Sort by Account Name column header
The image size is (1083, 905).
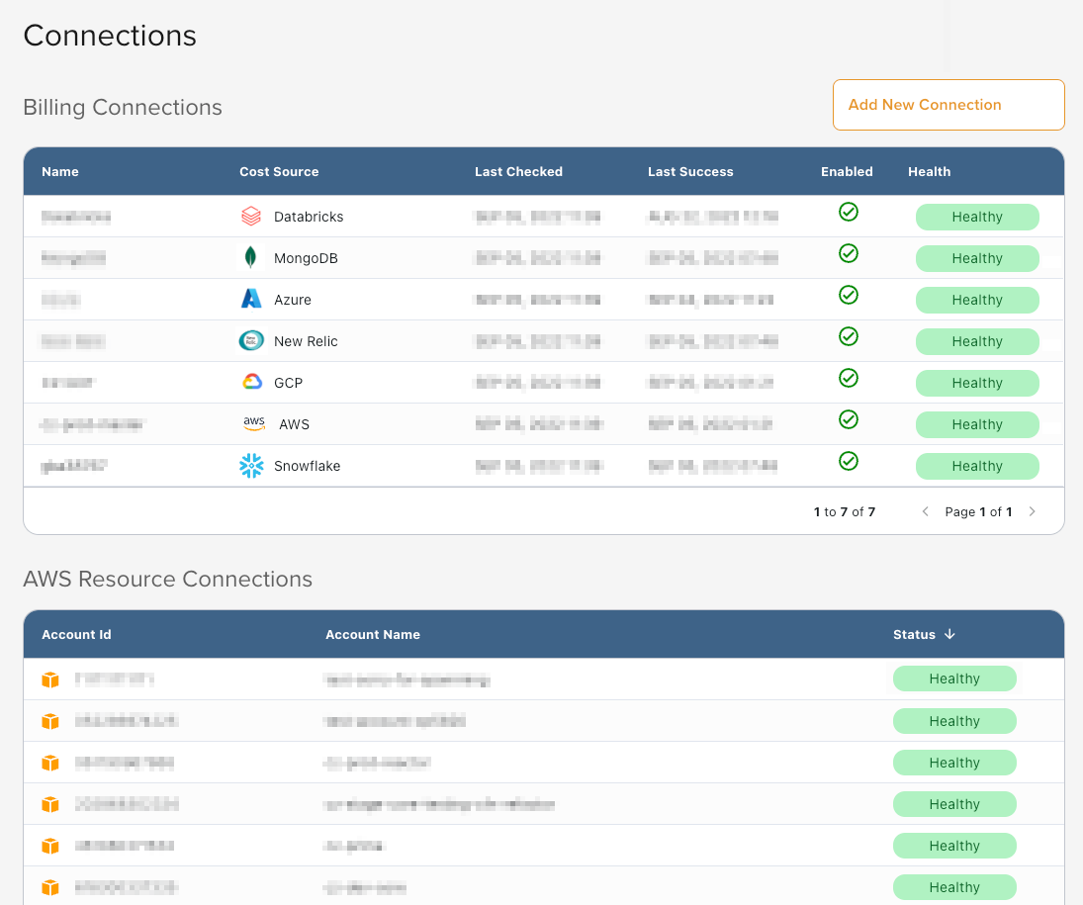click(x=373, y=634)
